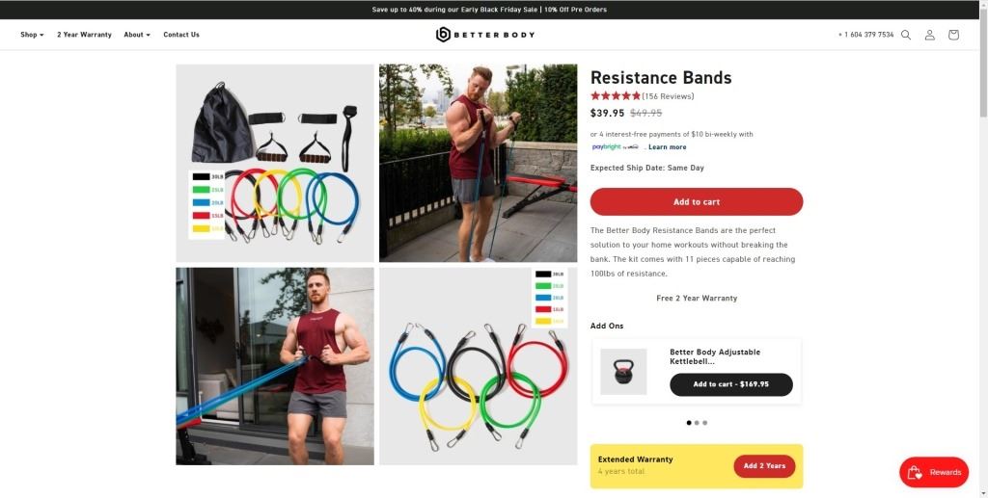Open the search magnifier icon
The image size is (988, 498).
coord(905,36)
